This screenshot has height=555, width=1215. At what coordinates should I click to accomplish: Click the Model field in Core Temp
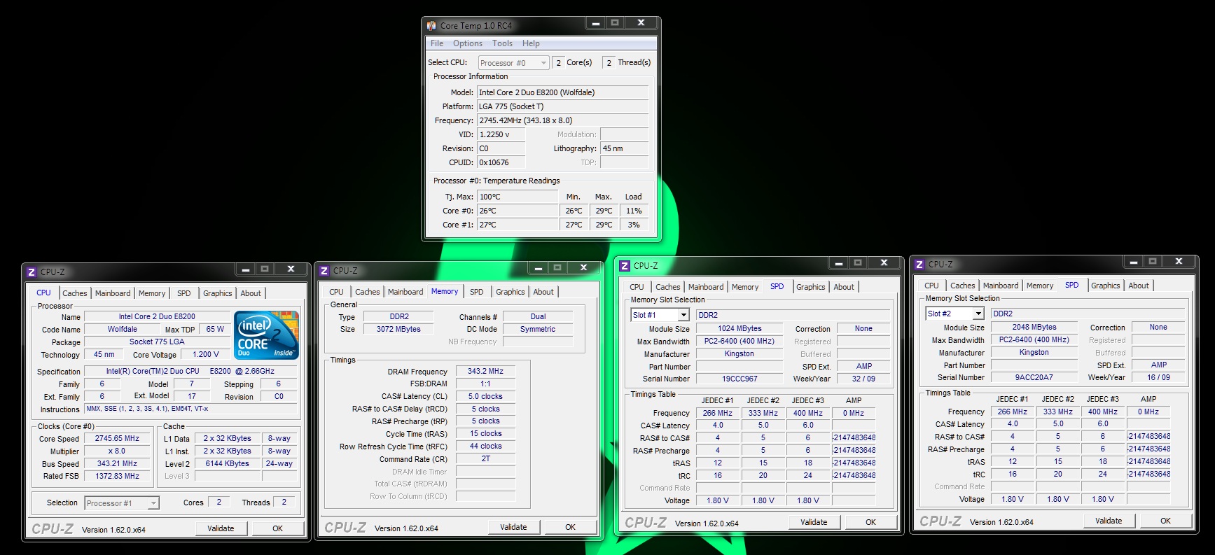pos(562,92)
